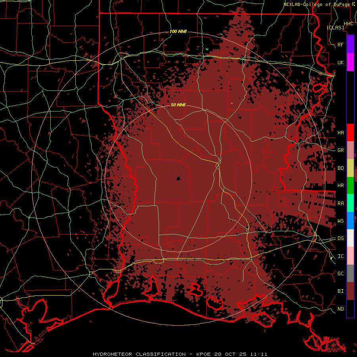
Task: Pick the RA bright green legend swatch
Action: (x=350, y=203)
